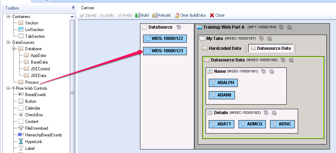Select the Button web control

27,101
